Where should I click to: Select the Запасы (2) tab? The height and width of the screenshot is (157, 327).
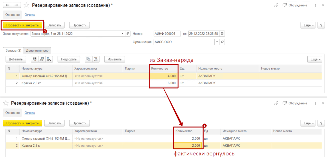tap(13, 50)
